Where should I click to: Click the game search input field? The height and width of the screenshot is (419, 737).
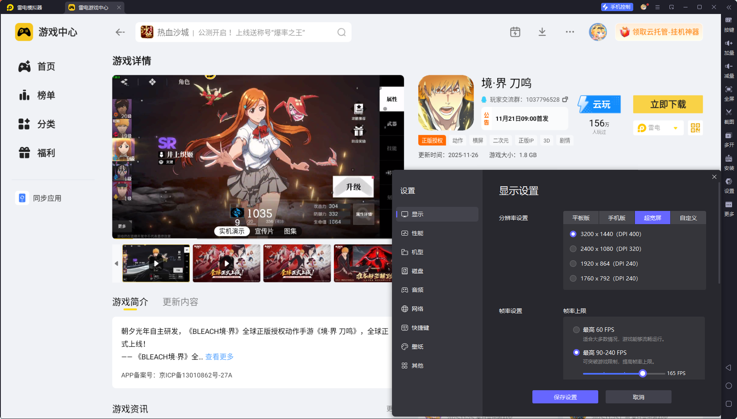coord(243,32)
